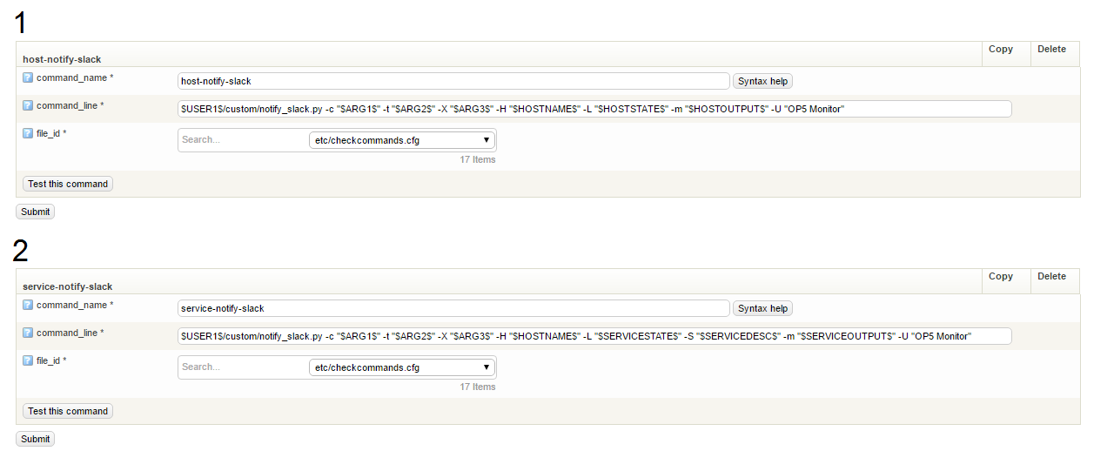Copy the service-notify-slack command
1094x451 pixels.
(x=1001, y=277)
